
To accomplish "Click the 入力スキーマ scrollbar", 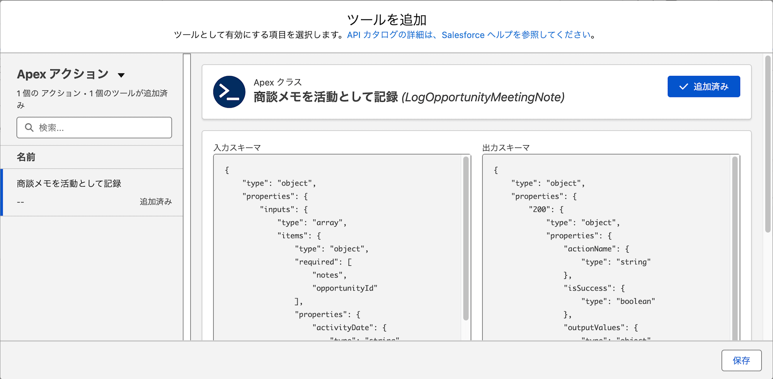I will coord(466,238).
